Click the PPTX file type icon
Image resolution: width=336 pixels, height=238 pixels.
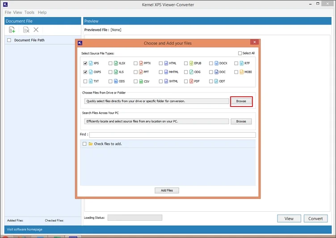(x=141, y=63)
